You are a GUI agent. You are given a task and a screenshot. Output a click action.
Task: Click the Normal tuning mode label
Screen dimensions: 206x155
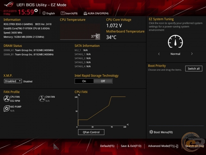pos(175,54)
